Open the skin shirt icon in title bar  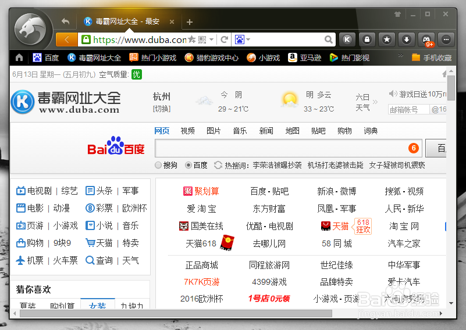tap(397, 14)
